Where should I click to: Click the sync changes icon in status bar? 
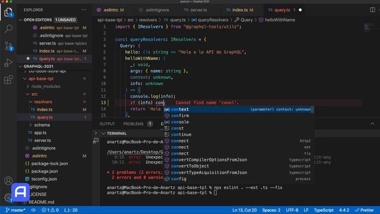[x=33, y=210]
